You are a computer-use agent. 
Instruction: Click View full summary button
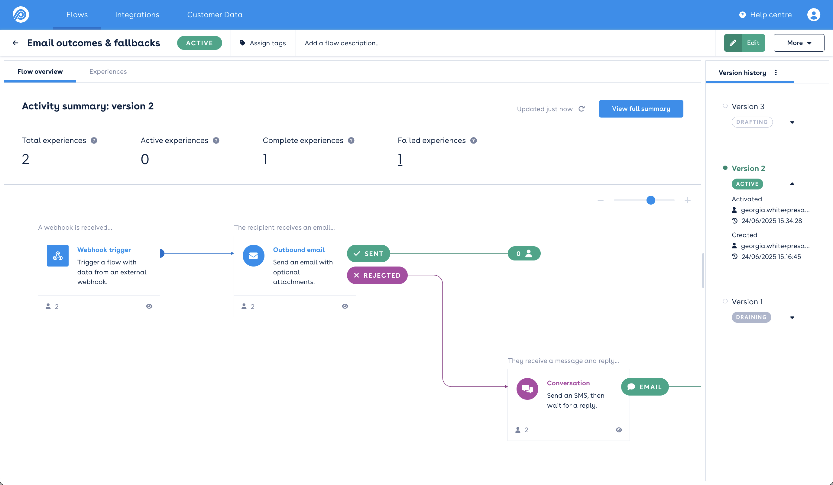point(640,109)
